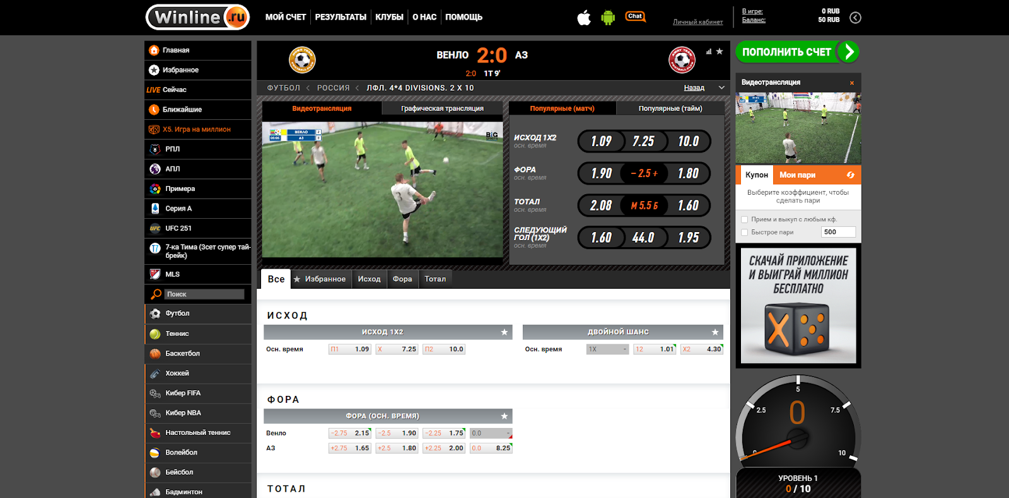The width and height of the screenshot is (1009, 498).
Task: Select the АПЛ league item
Action: pos(198,169)
